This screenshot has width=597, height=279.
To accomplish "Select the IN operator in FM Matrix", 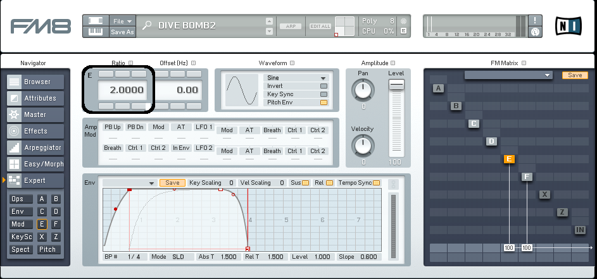I will (x=580, y=230).
